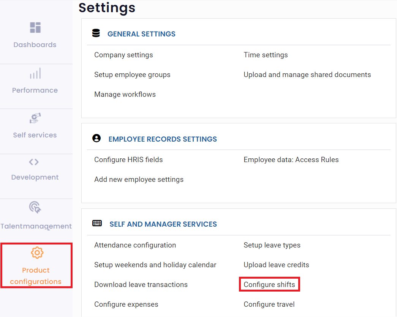Screen dimensions: 397x317
Task: Open Employee data: Access Rules
Action: 291,159
